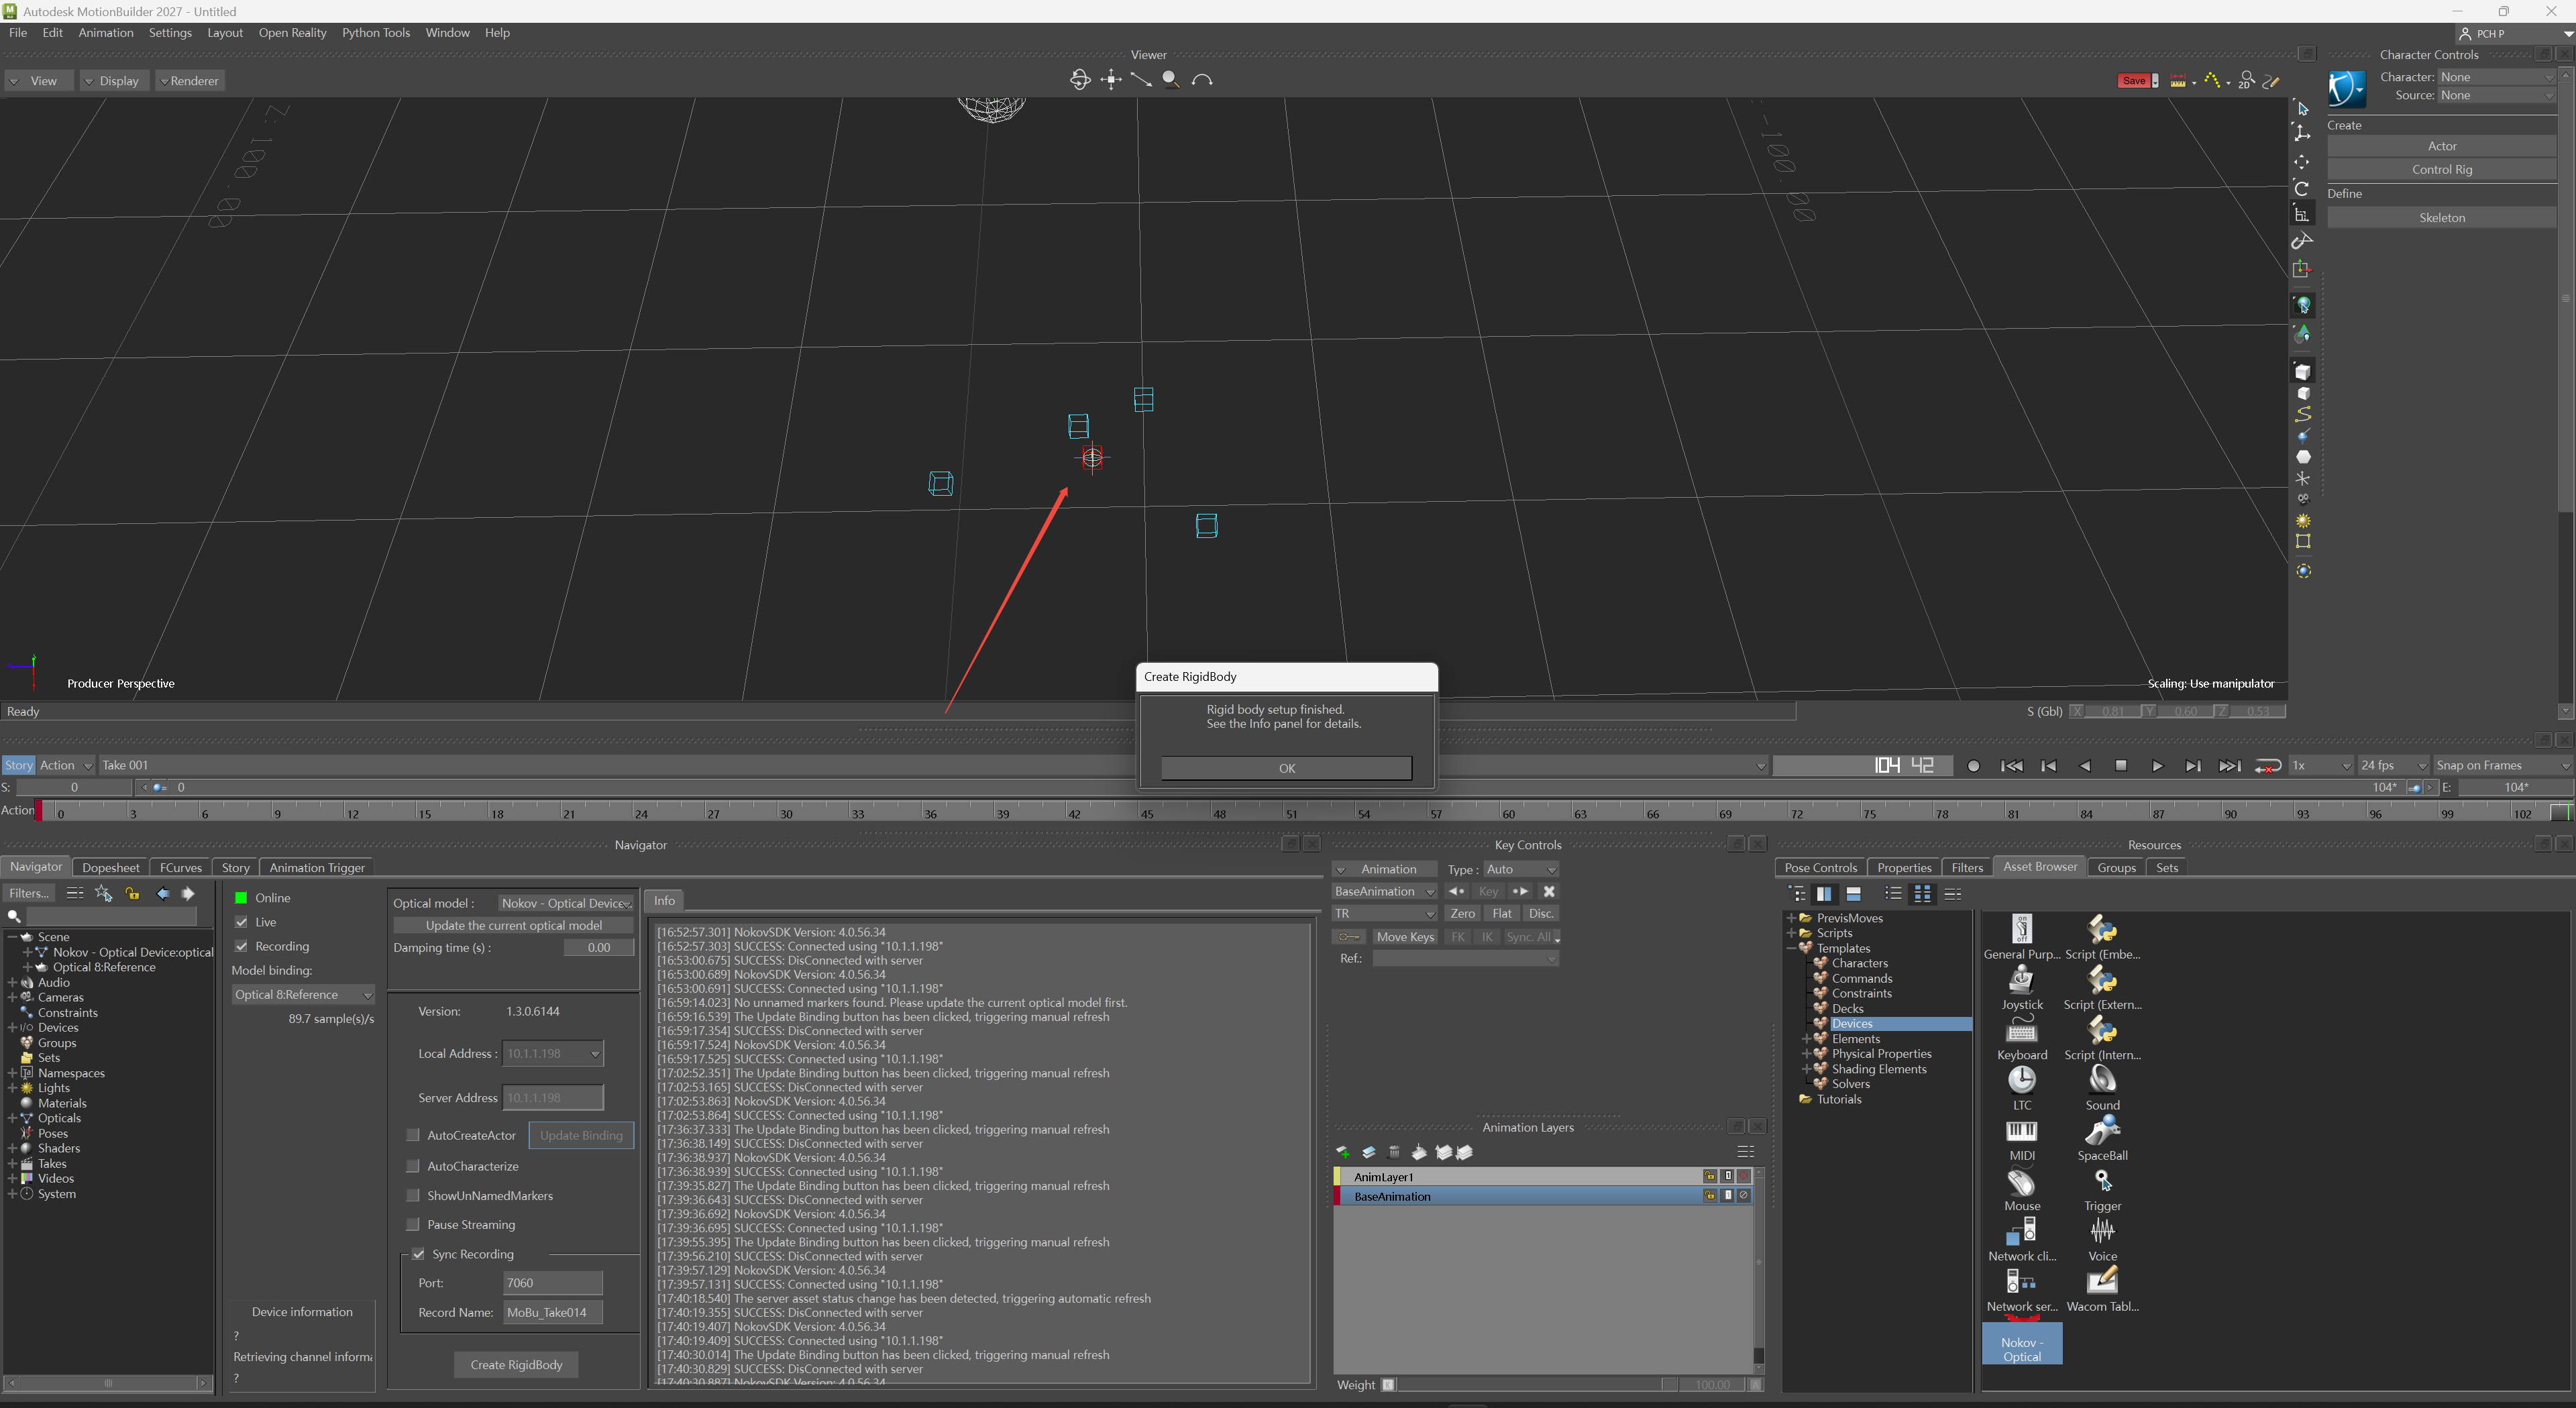
Task: Click the play button in transport controls
Action: pos(2157,766)
